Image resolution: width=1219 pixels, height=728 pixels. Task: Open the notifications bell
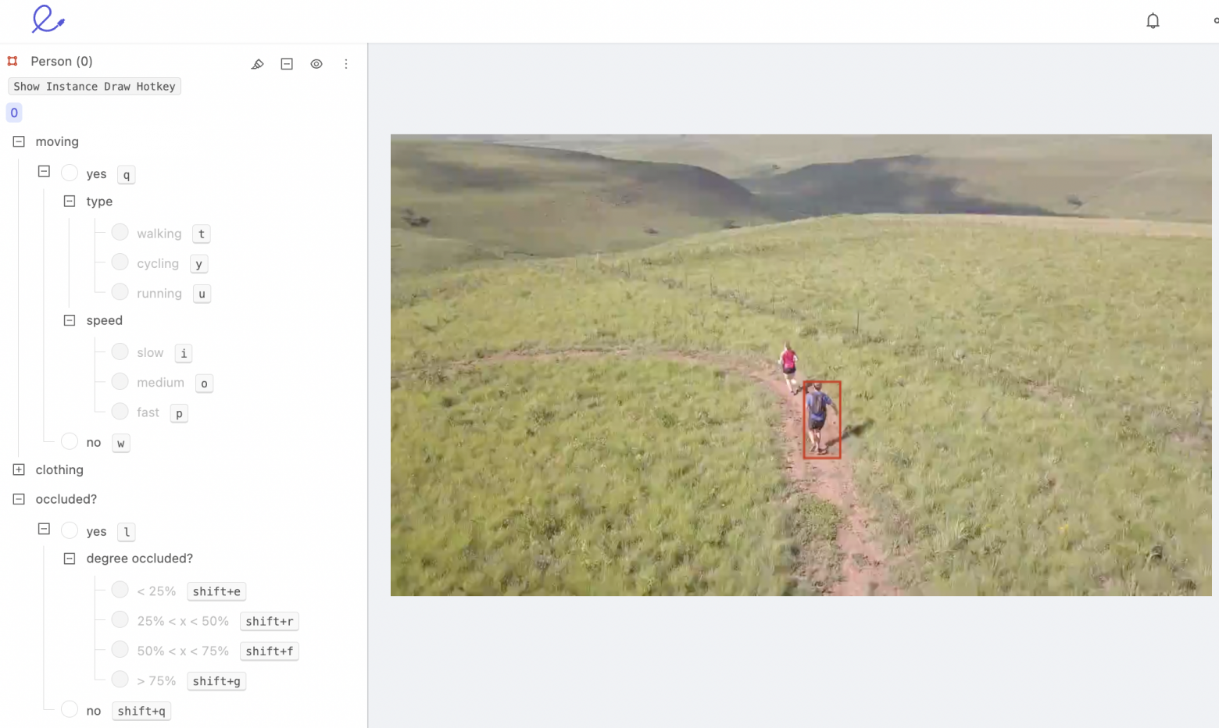coord(1153,21)
